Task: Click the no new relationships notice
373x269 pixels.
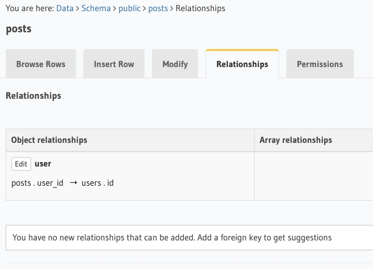Action: 172,237
